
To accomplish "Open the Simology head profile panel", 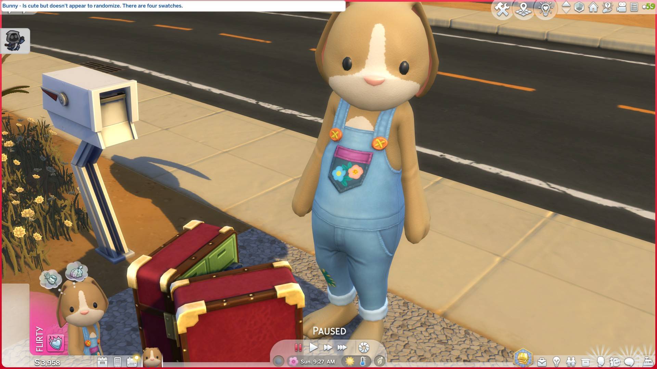I will tap(600, 361).
